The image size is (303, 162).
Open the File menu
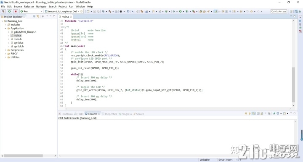click(3, 6)
